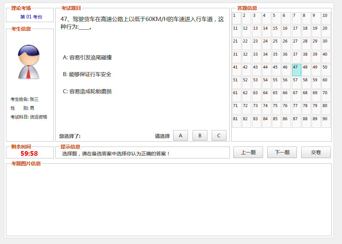The width and height of the screenshot is (342, 244).
Task: Select question 25 from the answer grid
Action: [276, 44]
